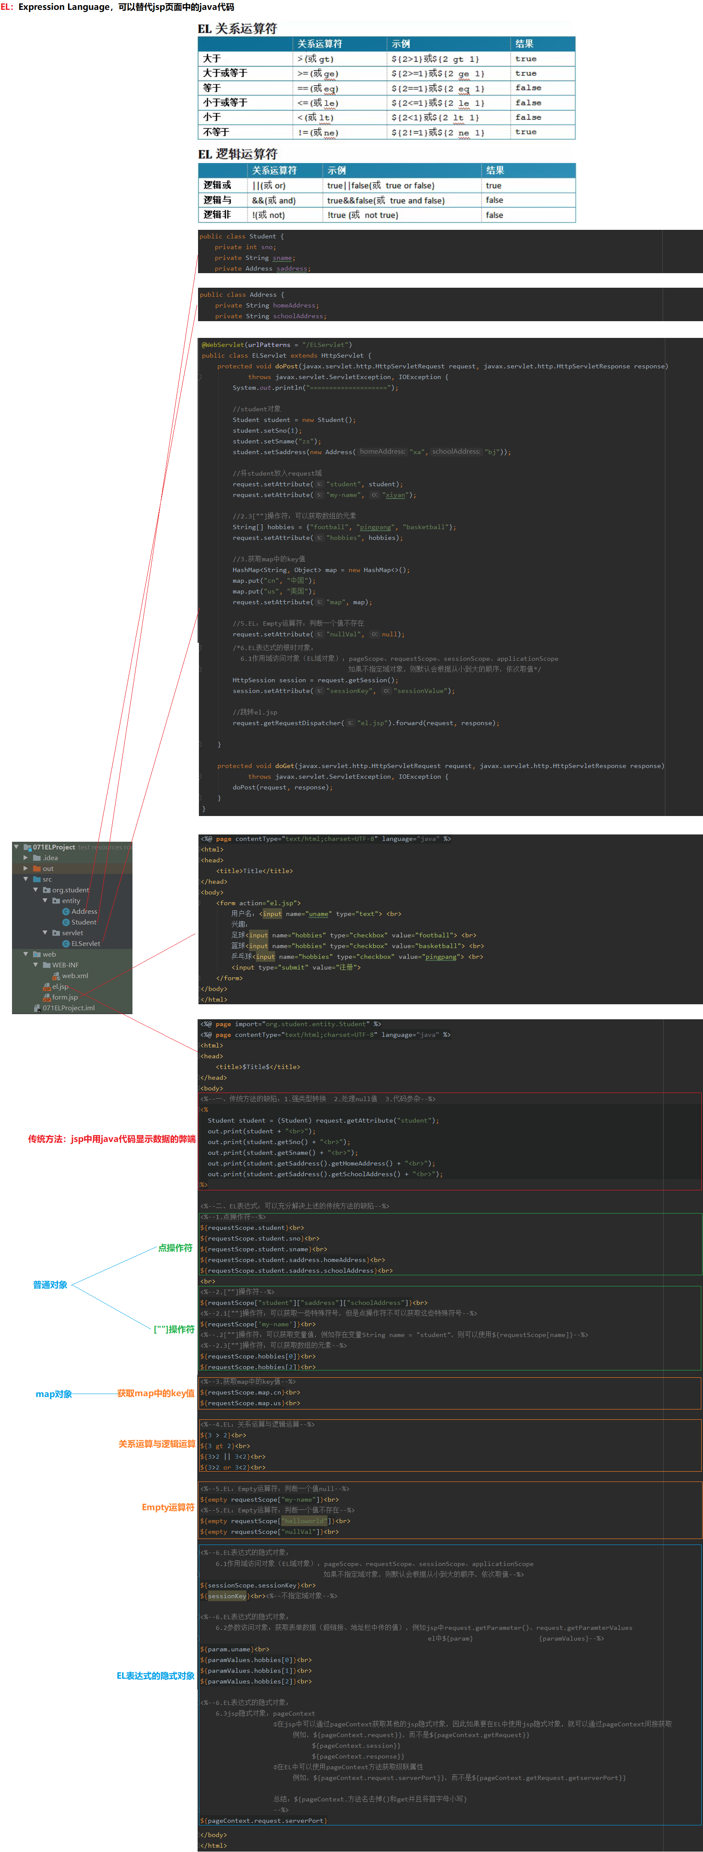Collapse the servlet package arrow

pyautogui.click(x=45, y=933)
